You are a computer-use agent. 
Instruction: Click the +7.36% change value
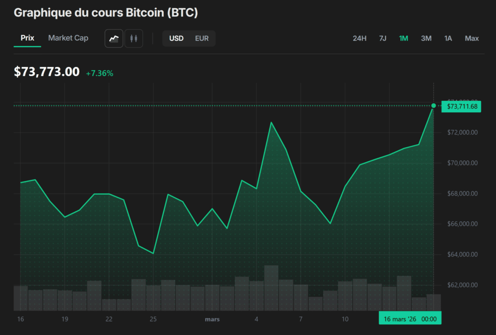click(100, 73)
